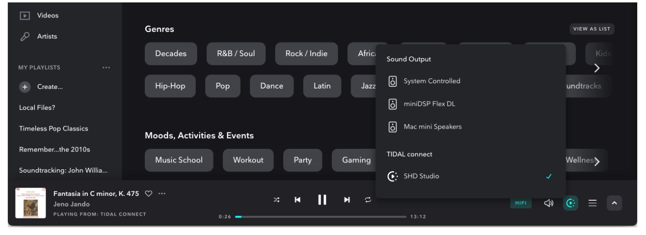Click the speaker icon beside System Controlled
Viewport: 646px width, 235px height.
pyautogui.click(x=393, y=81)
